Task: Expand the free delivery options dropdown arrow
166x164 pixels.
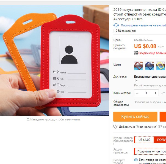Action: click(x=137, y=81)
